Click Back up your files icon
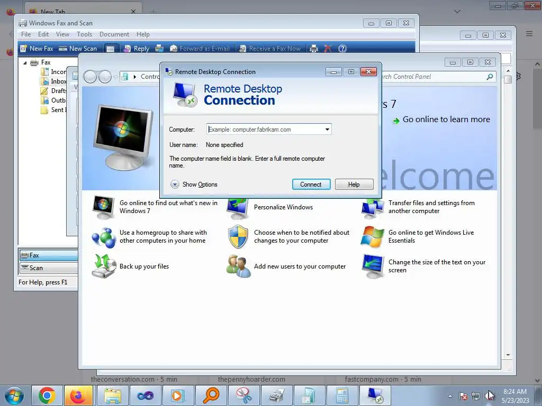 pos(103,266)
